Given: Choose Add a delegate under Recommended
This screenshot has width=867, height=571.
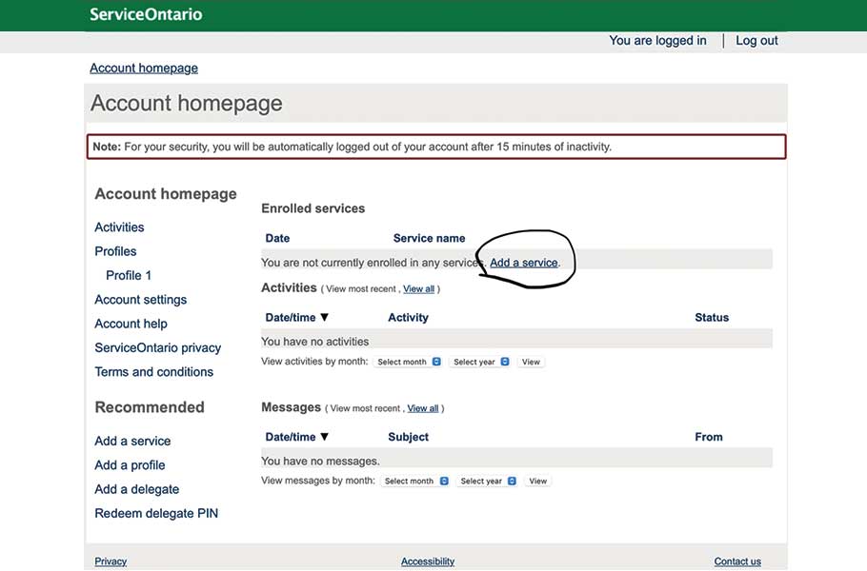Looking at the screenshot, I should click(136, 489).
